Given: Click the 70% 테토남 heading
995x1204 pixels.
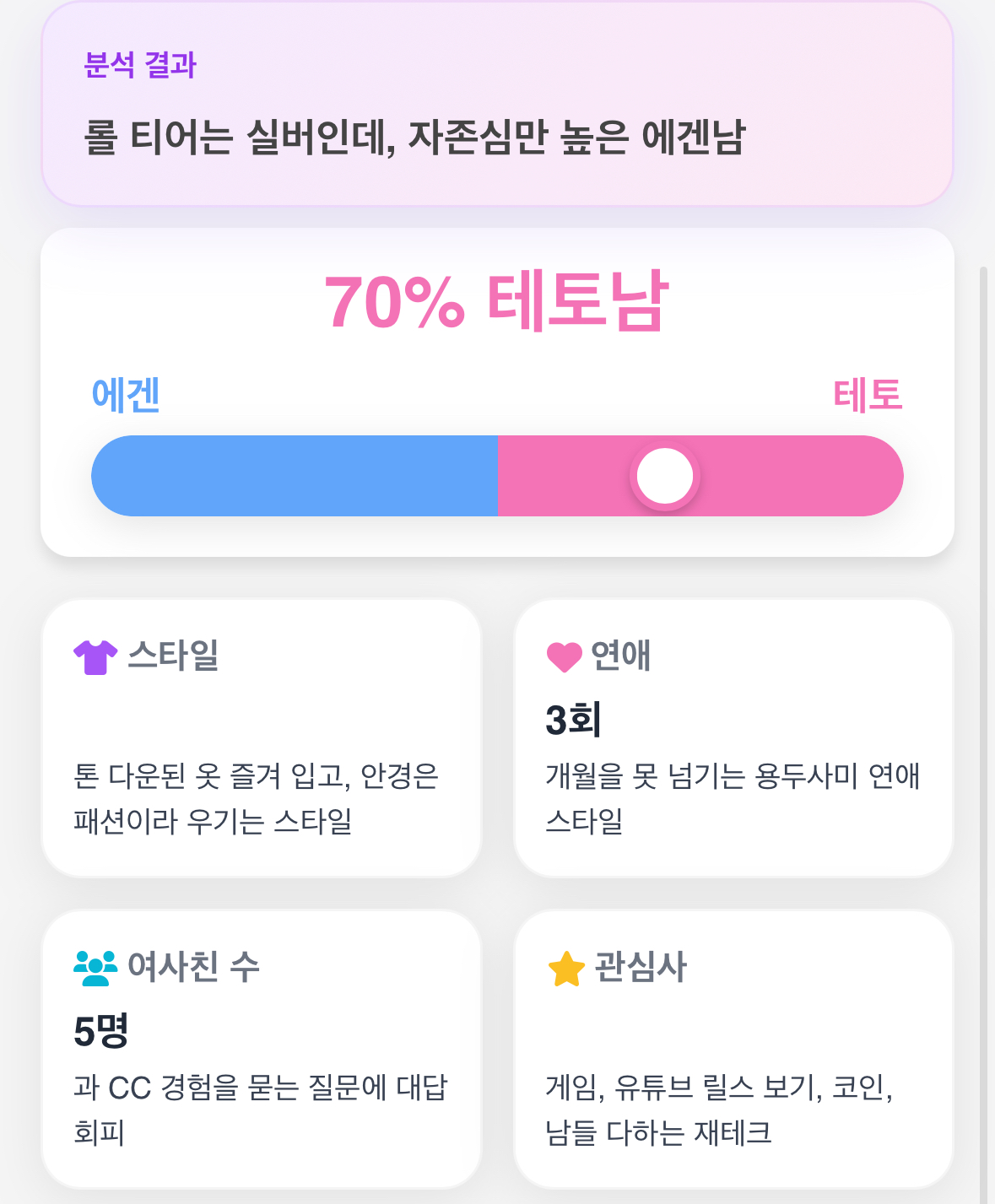Looking at the screenshot, I should pos(497,301).
